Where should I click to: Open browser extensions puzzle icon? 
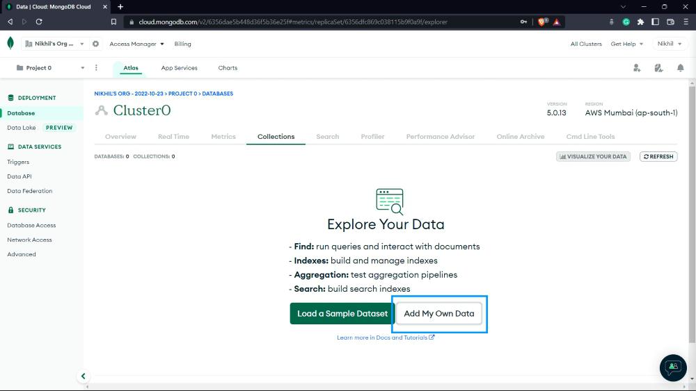640,22
